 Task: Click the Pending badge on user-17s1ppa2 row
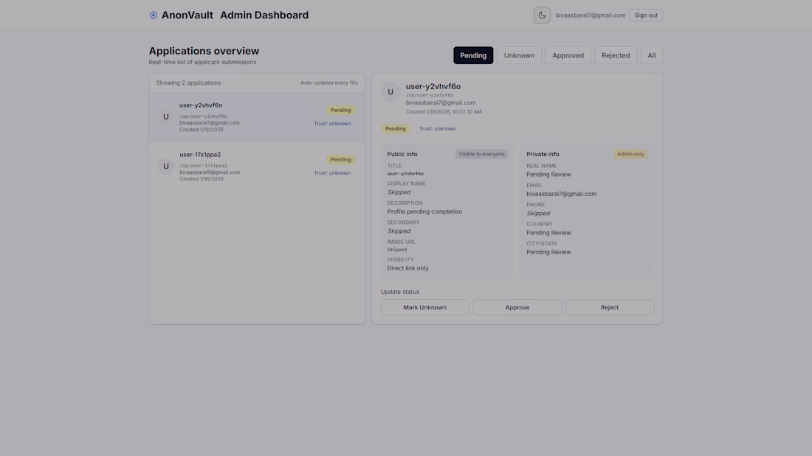pos(340,159)
